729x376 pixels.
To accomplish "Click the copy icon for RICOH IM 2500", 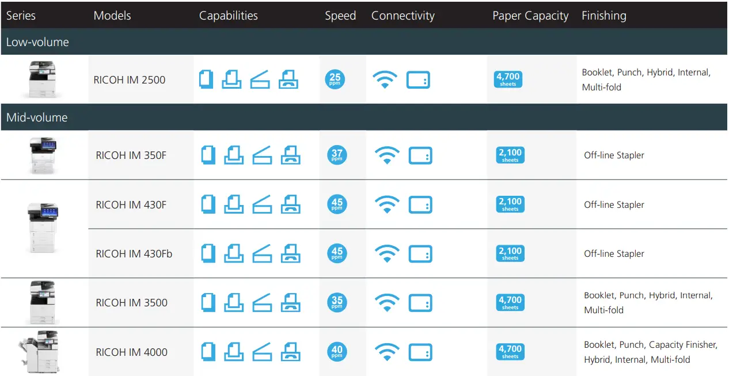I will 206,79.
